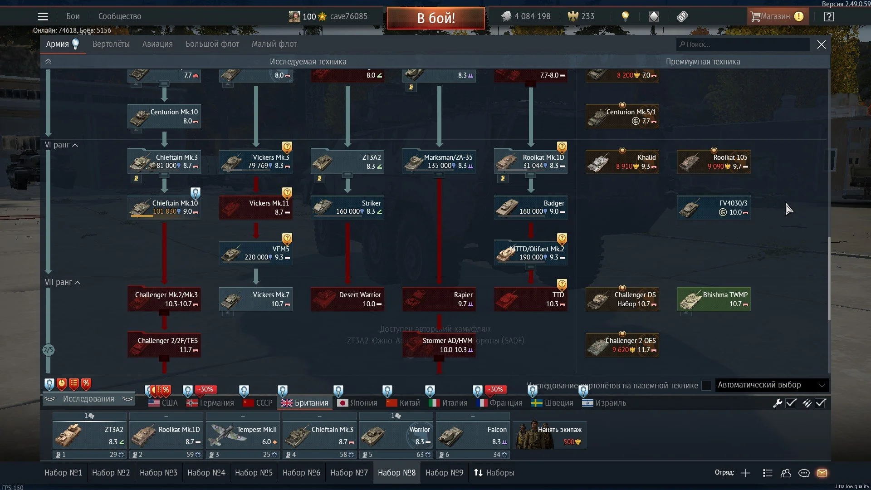Select the Набор №5 preset tab
This screenshot has height=490, width=871.
tap(254, 472)
